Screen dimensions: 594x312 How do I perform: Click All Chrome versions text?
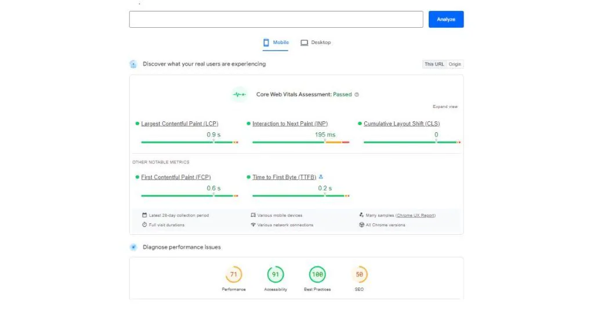coord(385,225)
